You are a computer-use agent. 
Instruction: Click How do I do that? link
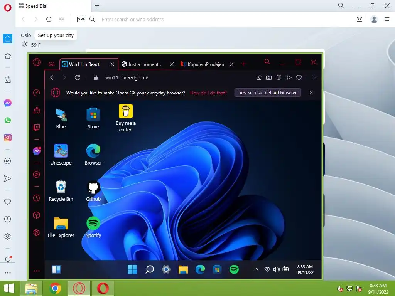click(208, 92)
